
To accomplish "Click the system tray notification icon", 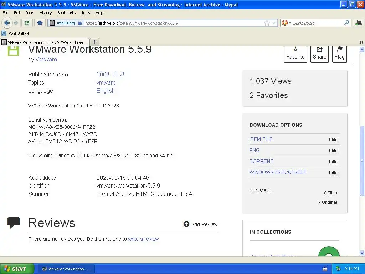I will 339,269.
